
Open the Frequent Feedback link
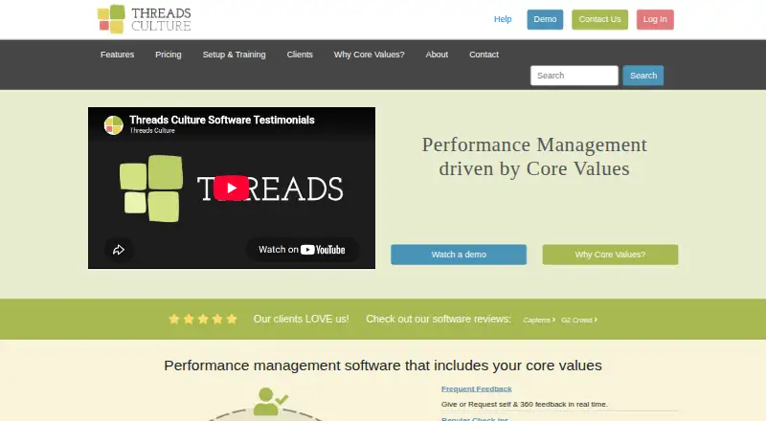pyautogui.click(x=476, y=388)
